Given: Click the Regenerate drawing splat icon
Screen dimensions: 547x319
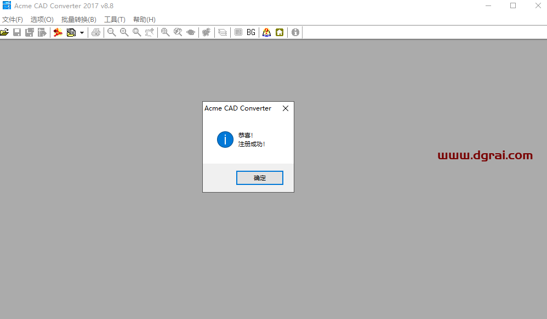Looking at the screenshot, I should pyautogui.click(x=207, y=32).
